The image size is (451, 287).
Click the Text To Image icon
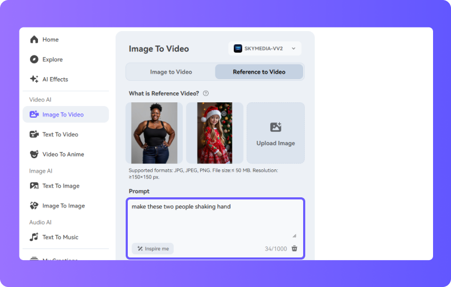tap(34, 186)
